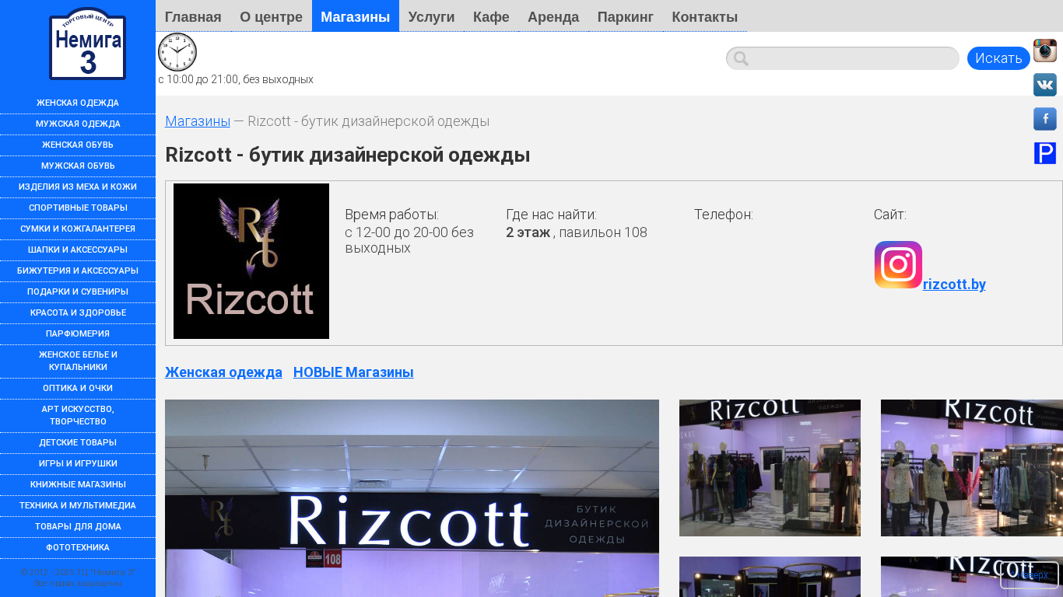Open Техника и мультимедиа category
The width and height of the screenshot is (1063, 597).
78,506
